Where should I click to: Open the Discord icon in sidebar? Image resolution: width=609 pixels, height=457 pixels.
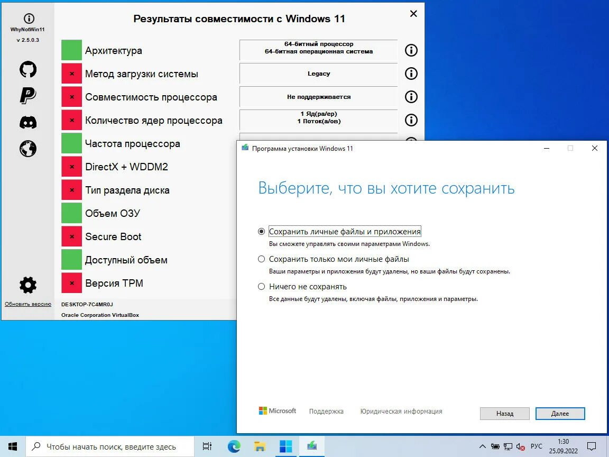tap(28, 122)
